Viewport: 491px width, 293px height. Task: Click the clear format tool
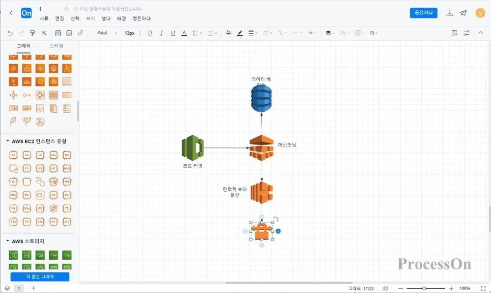[44, 33]
